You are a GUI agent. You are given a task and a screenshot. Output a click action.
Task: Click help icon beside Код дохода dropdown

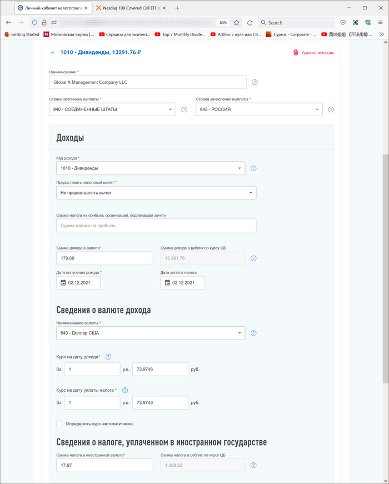255,168
